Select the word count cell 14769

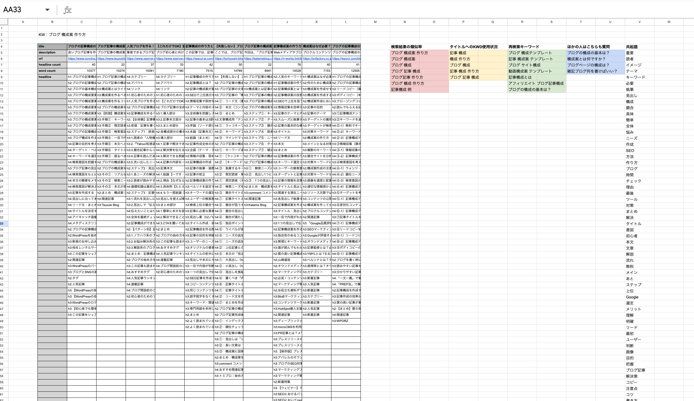(x=229, y=71)
